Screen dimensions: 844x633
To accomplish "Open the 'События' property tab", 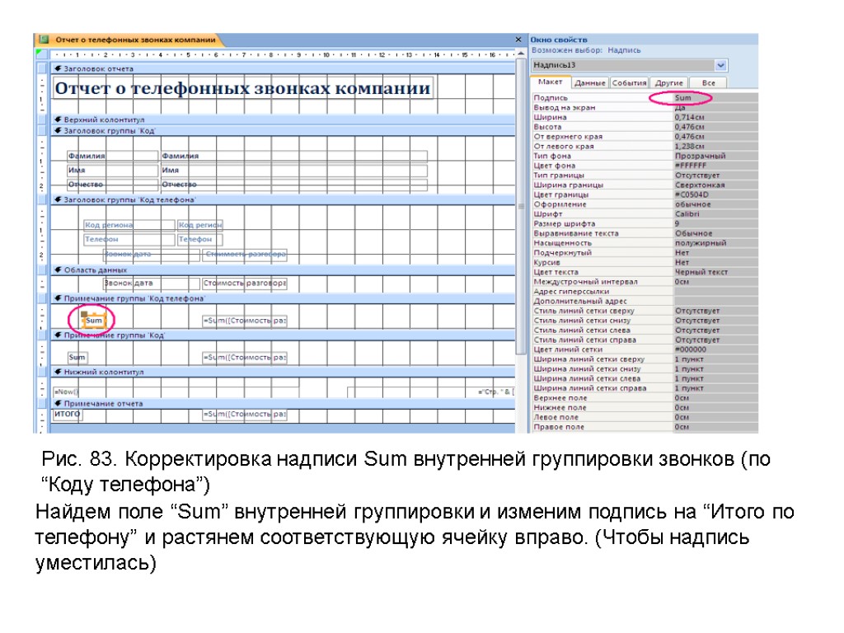I will coord(629,83).
